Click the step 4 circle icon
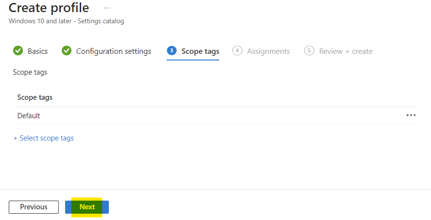Image resolution: width=431 pixels, height=220 pixels. (x=237, y=51)
